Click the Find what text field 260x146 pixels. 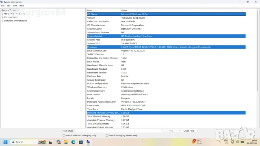(119, 131)
